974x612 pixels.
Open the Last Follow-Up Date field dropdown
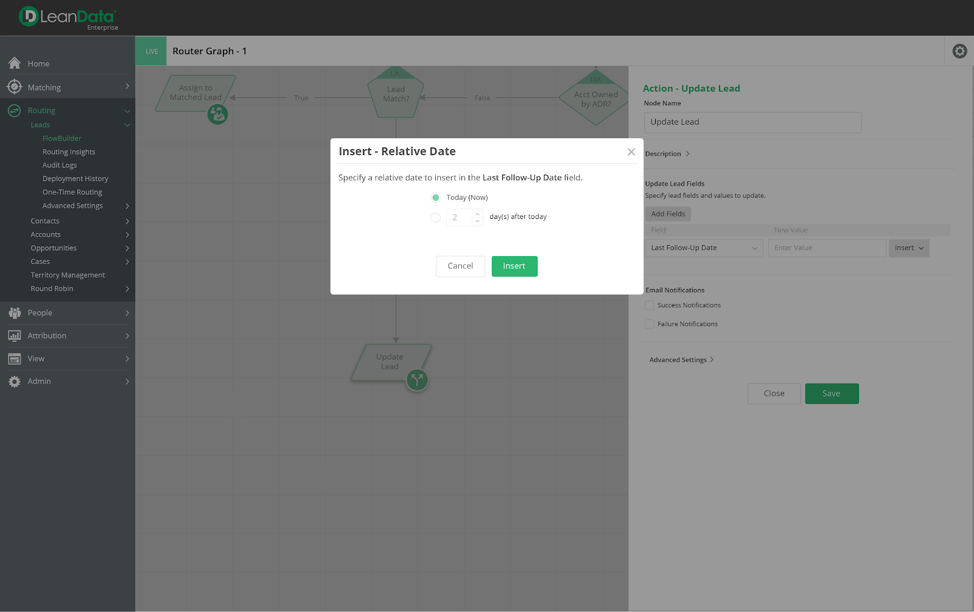[x=703, y=248]
